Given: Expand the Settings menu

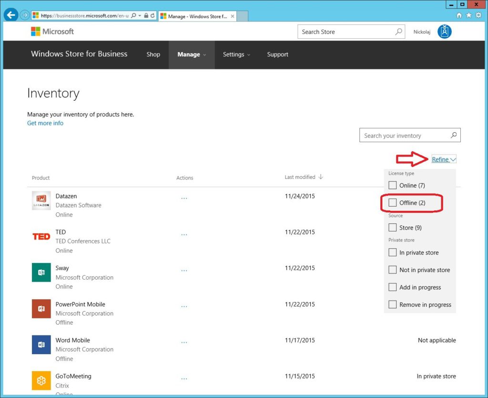Looking at the screenshot, I should (236, 54).
